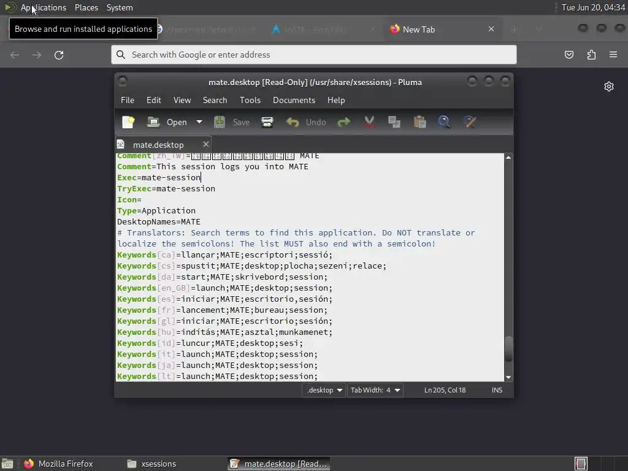Click the DesktopNames=MATE line

[x=159, y=222]
